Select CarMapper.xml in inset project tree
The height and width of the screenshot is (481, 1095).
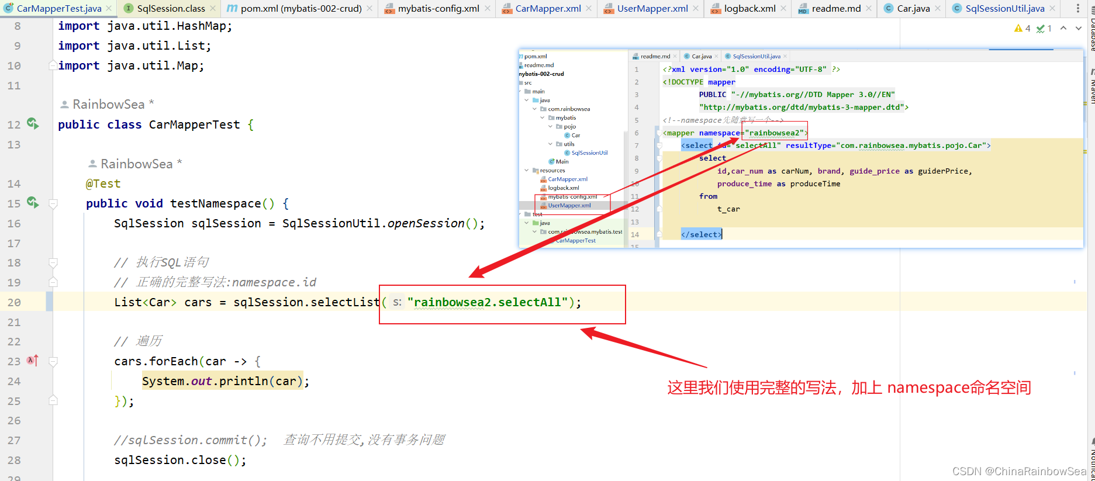point(567,179)
